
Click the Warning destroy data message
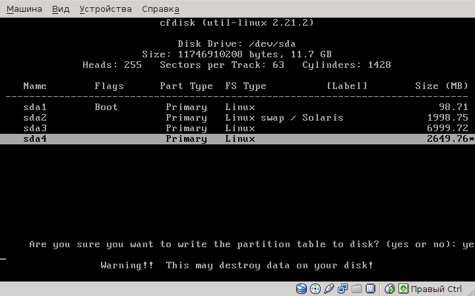[x=237, y=266]
